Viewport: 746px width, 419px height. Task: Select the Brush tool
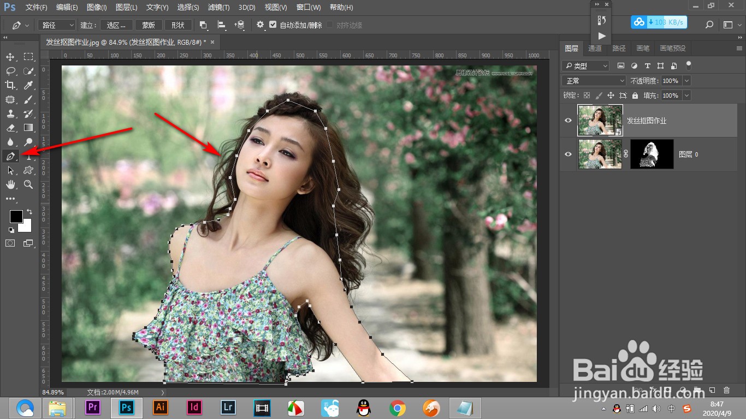(28, 99)
